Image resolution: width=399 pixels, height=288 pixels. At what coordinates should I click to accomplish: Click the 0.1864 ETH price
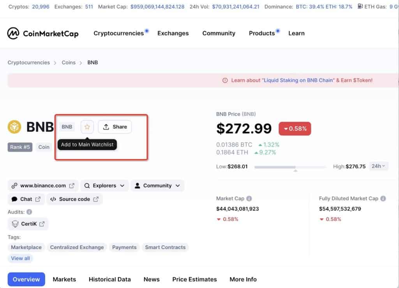pyautogui.click(x=232, y=152)
